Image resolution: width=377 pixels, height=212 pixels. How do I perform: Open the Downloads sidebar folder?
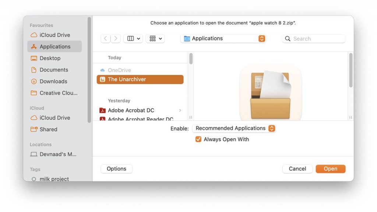54,81
